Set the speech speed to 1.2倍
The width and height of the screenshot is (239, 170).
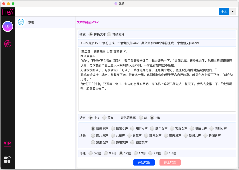[136, 153]
